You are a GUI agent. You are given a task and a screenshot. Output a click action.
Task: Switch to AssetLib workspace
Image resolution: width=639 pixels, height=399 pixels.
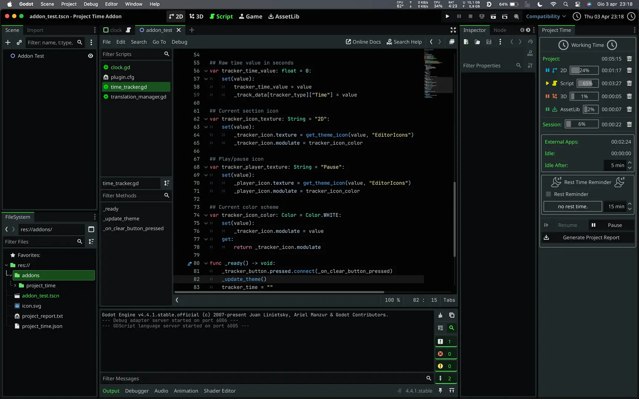(284, 16)
